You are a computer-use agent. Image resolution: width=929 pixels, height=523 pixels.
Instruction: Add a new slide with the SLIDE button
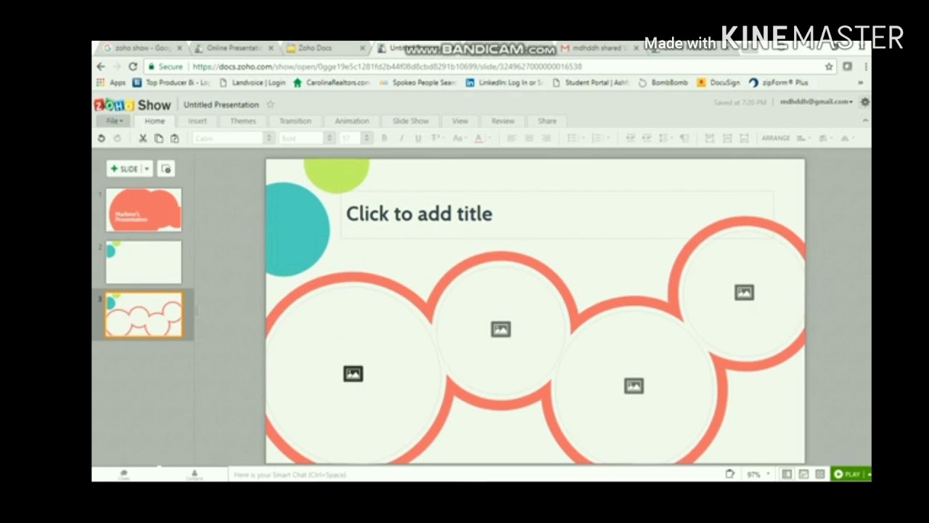pyautogui.click(x=125, y=169)
